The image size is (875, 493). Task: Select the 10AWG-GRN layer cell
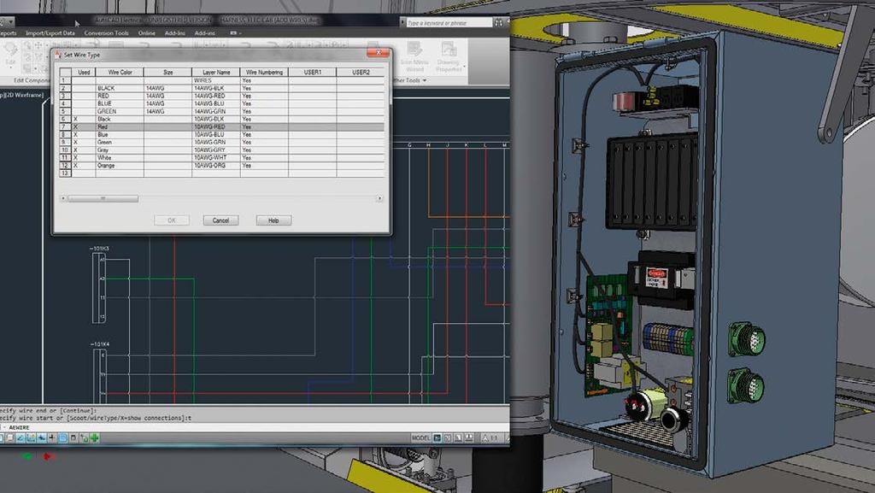216,142
